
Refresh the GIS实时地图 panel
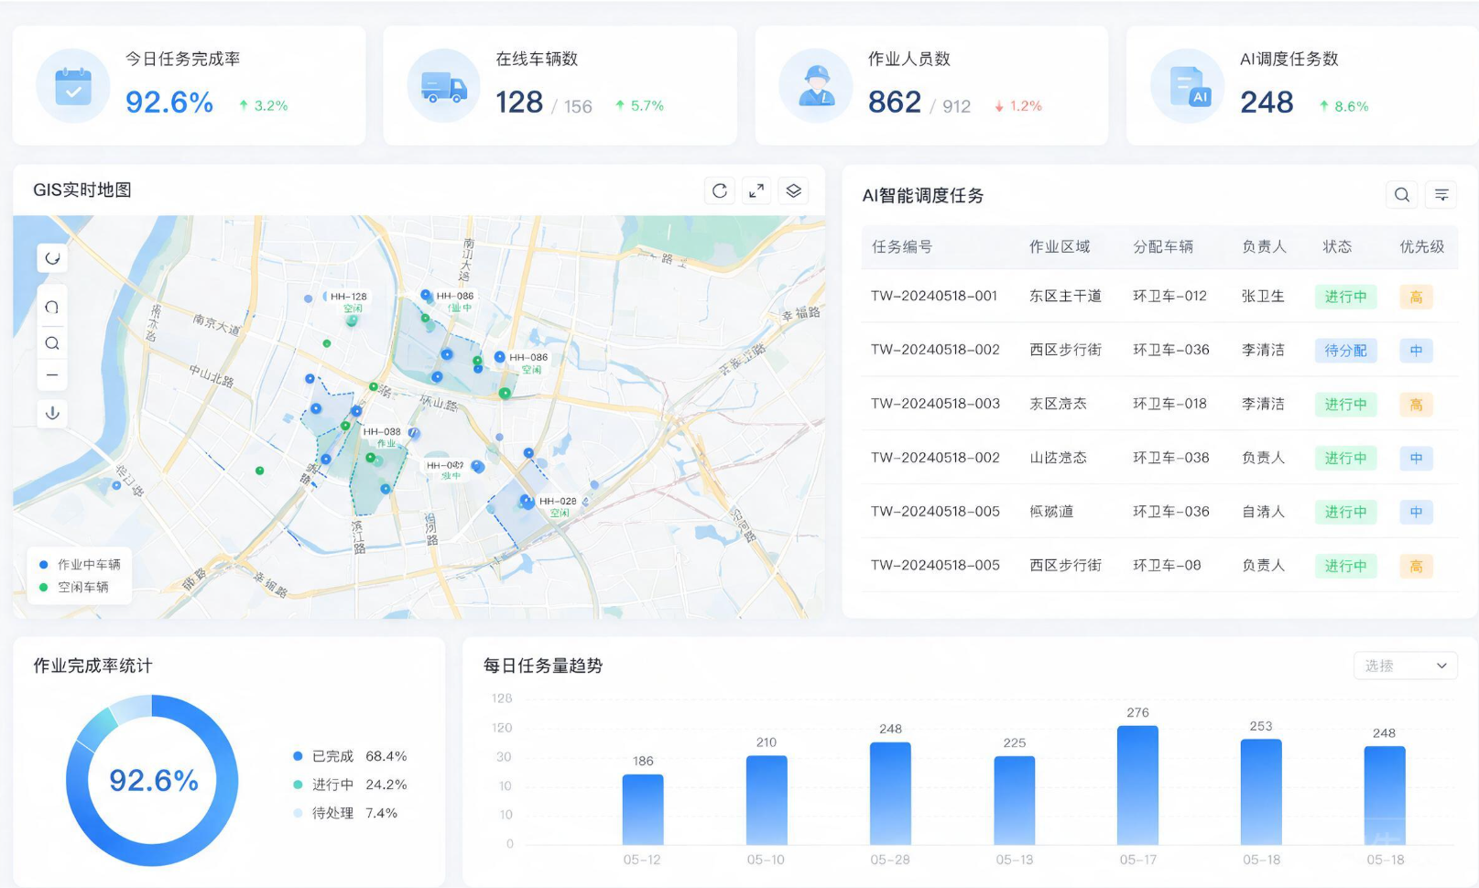(720, 190)
